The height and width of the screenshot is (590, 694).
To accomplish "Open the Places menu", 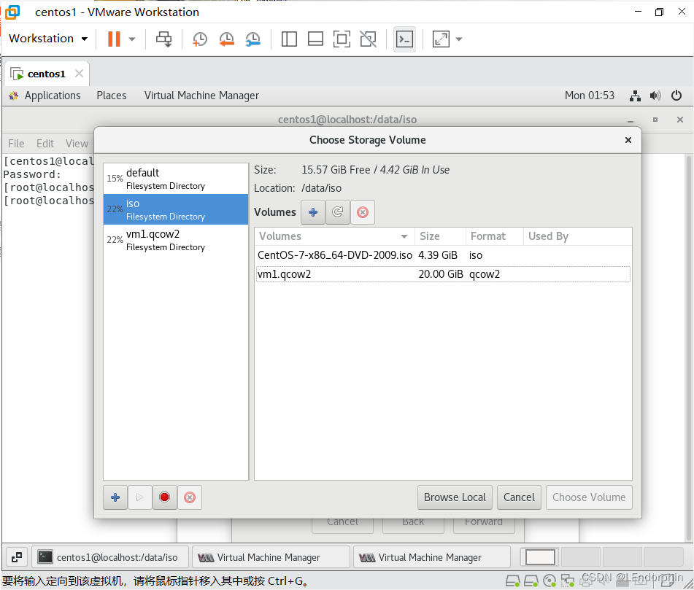I will tap(112, 96).
